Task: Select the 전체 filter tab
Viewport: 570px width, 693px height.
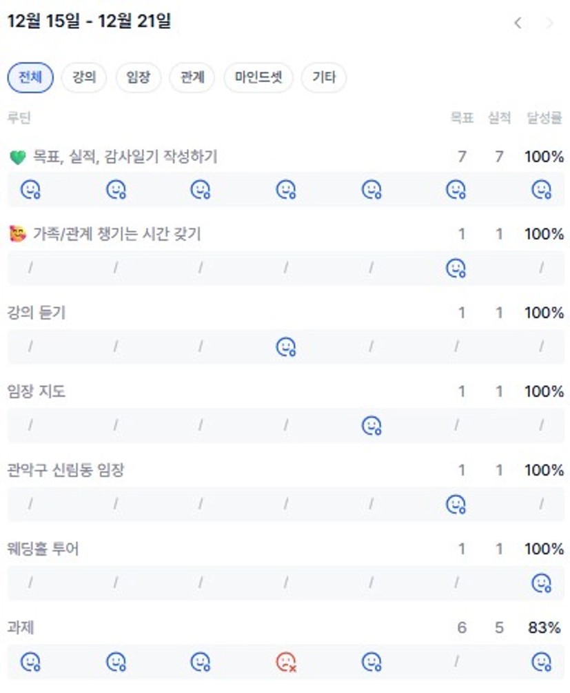Action: (x=30, y=77)
